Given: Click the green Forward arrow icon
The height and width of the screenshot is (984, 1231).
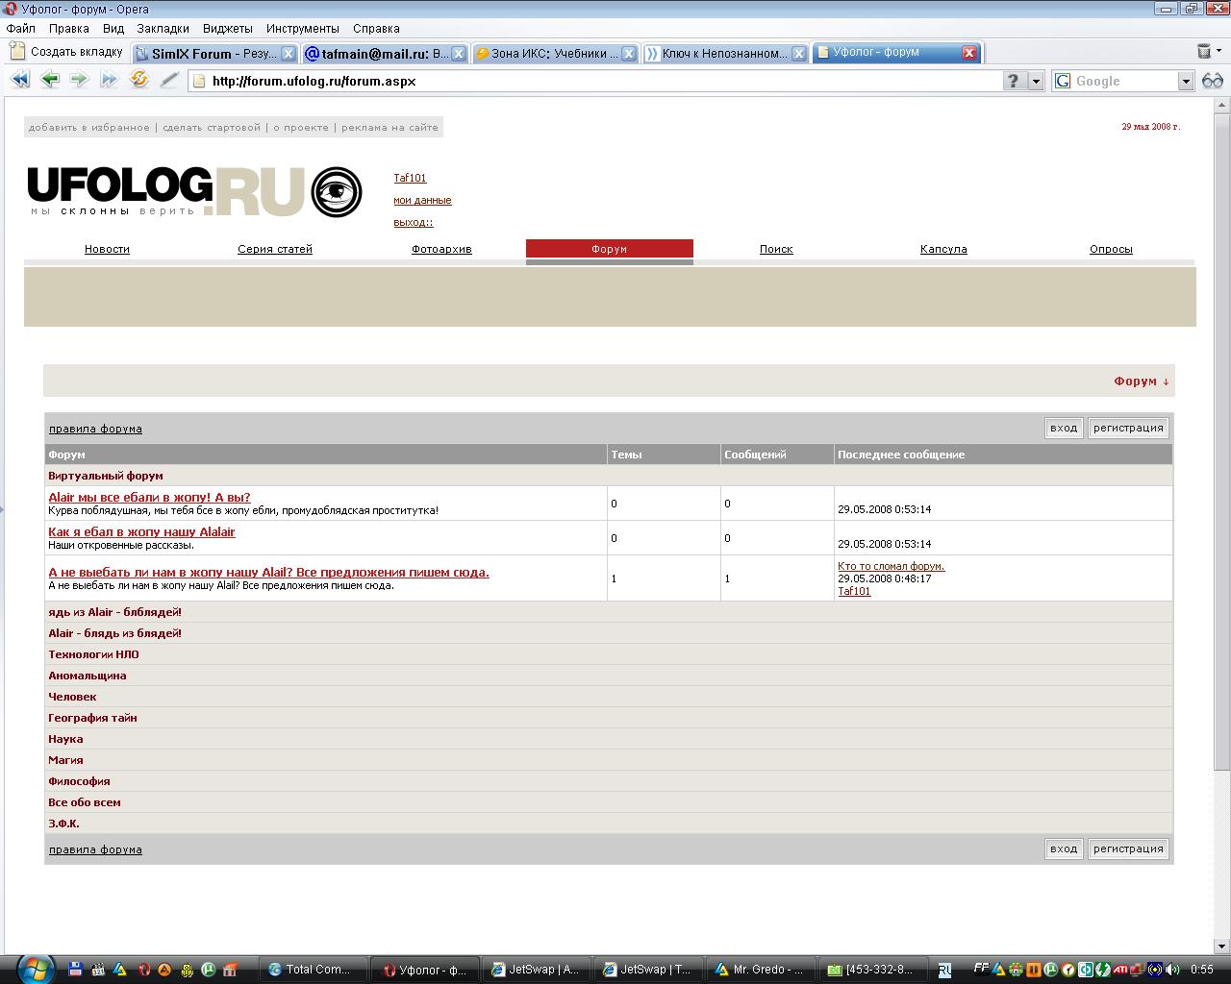Looking at the screenshot, I should [x=79, y=81].
